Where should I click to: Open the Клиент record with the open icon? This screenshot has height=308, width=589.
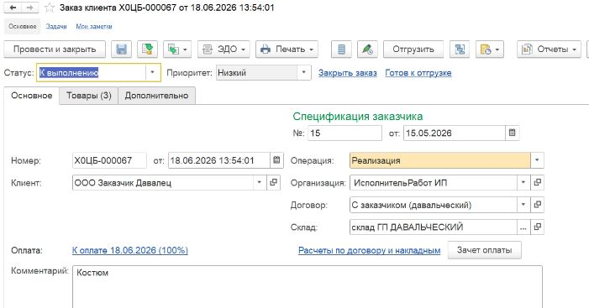click(x=273, y=182)
